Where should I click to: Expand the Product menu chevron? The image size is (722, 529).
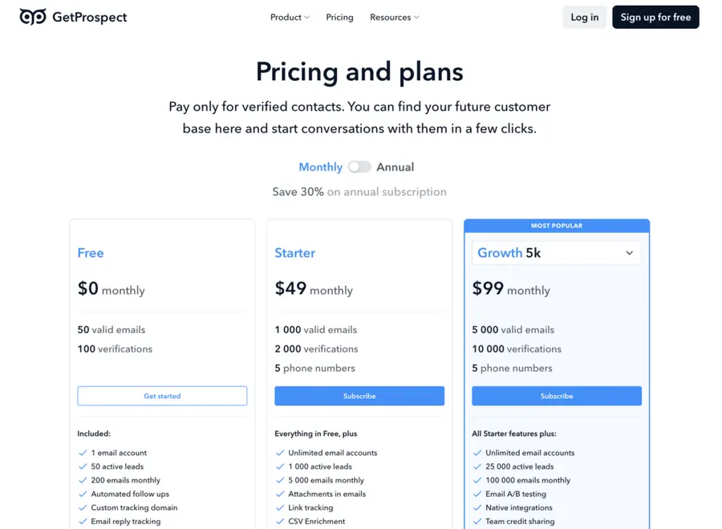(306, 17)
